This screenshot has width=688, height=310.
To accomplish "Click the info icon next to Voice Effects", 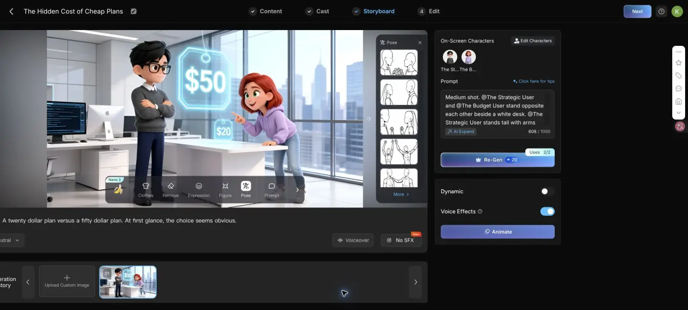I will [480, 211].
